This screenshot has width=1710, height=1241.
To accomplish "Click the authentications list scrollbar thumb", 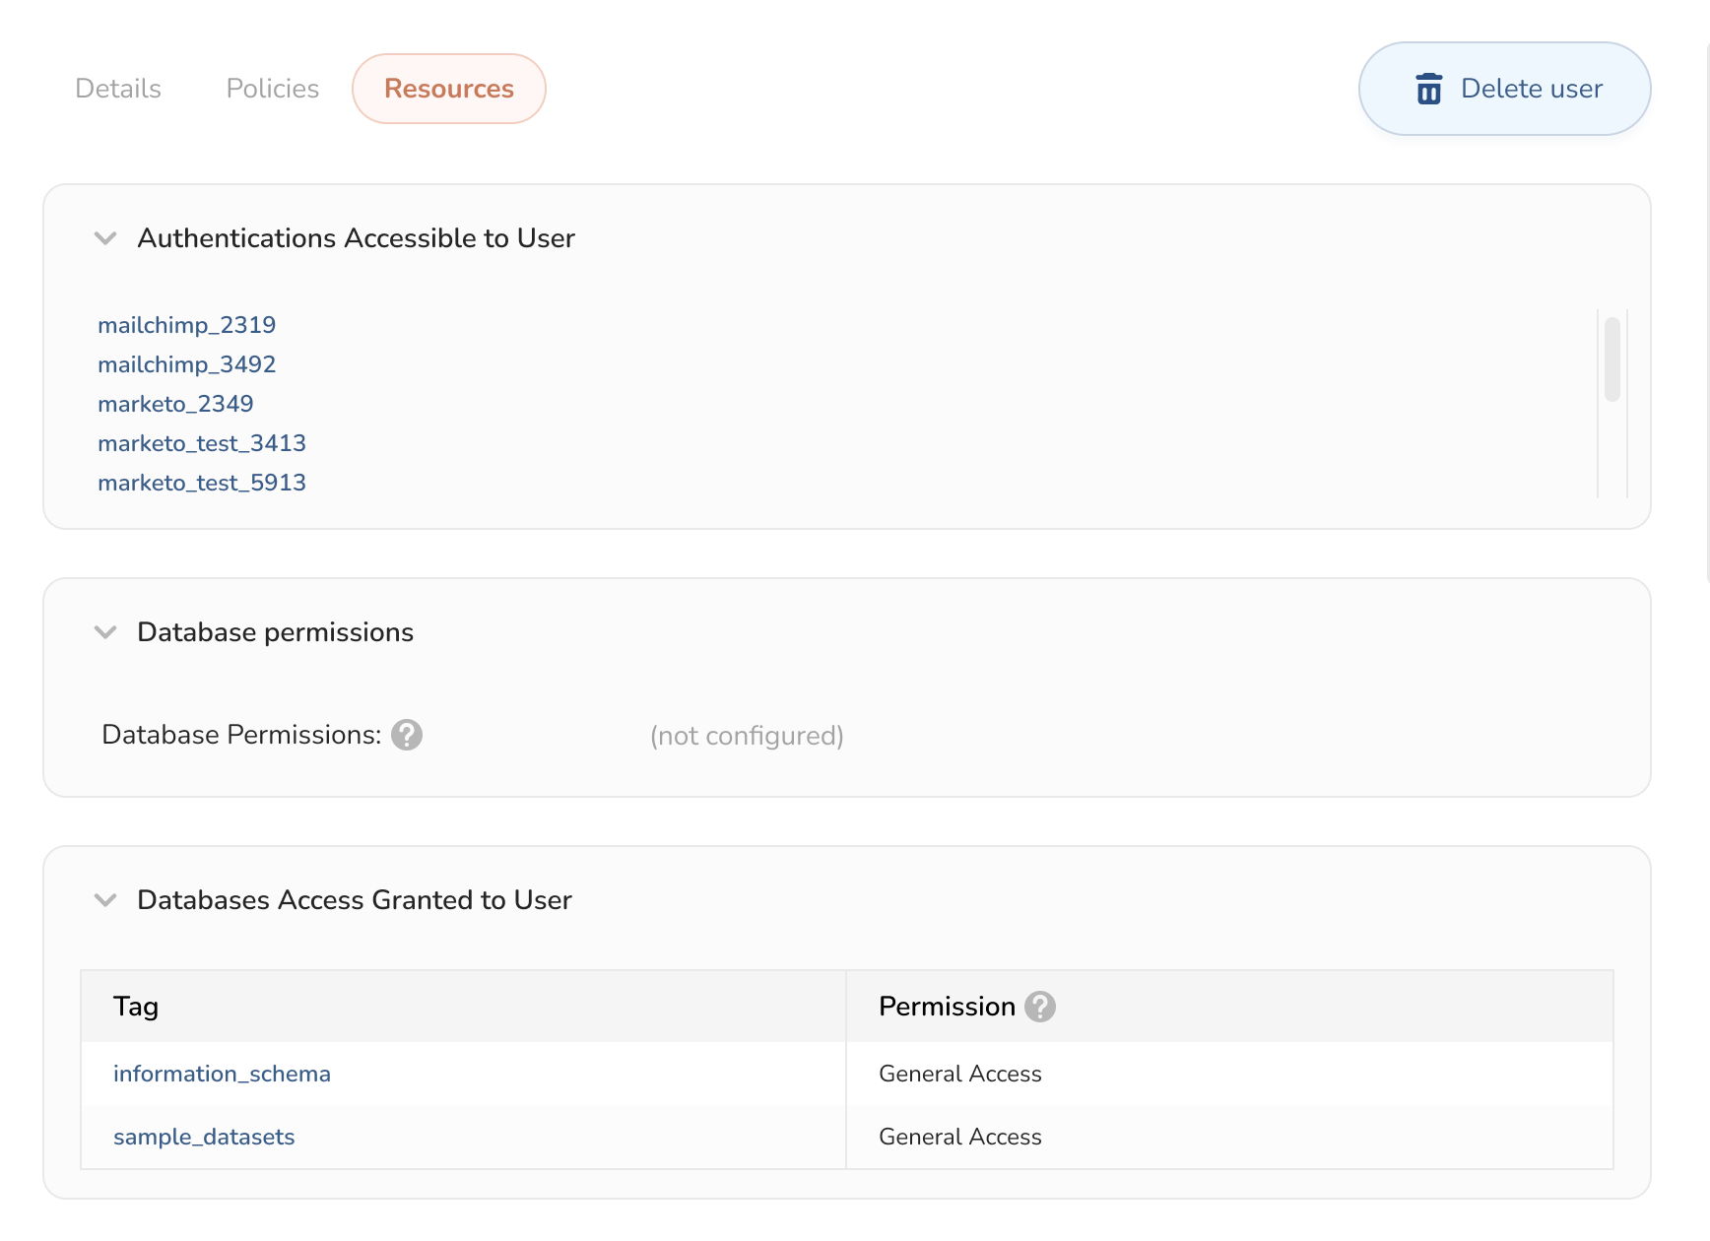I will (1611, 359).
